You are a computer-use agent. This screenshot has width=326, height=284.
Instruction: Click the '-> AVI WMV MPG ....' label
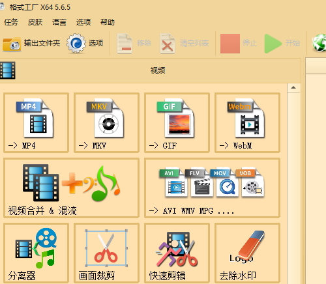click(192, 210)
